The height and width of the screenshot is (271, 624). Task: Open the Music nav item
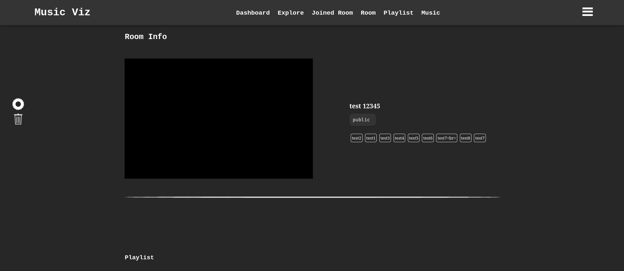pyautogui.click(x=431, y=13)
